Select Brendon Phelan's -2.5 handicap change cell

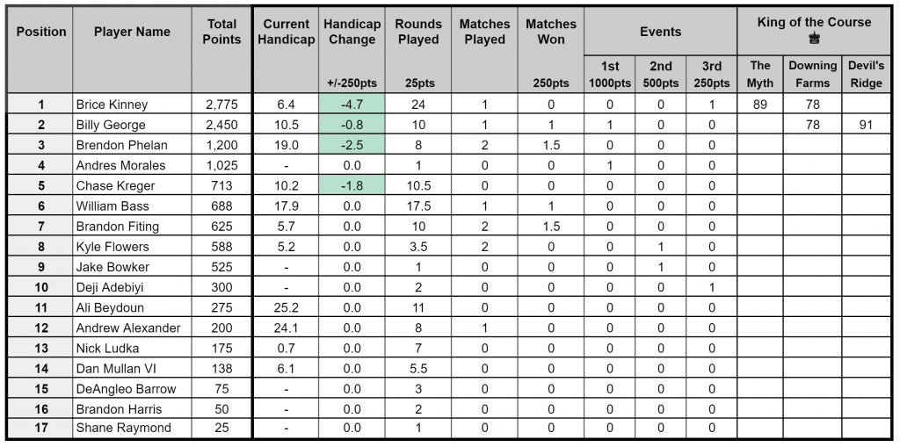point(352,145)
